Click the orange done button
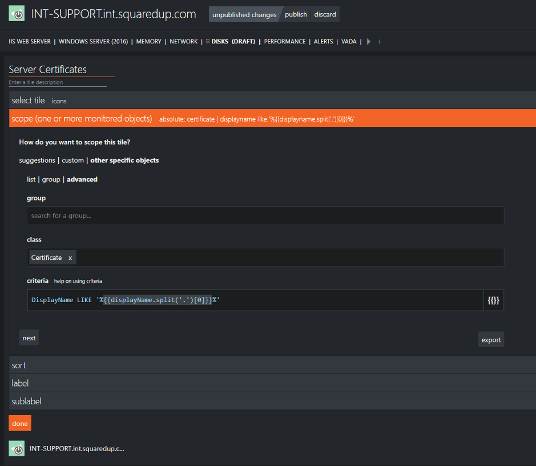Image resolution: width=536 pixels, height=466 pixels. (x=20, y=423)
